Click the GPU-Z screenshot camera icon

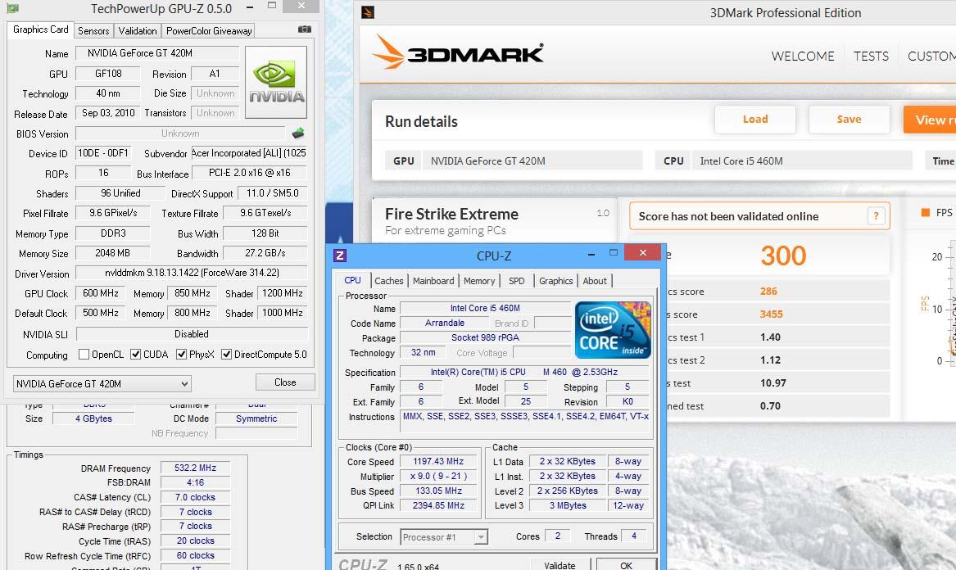[304, 29]
